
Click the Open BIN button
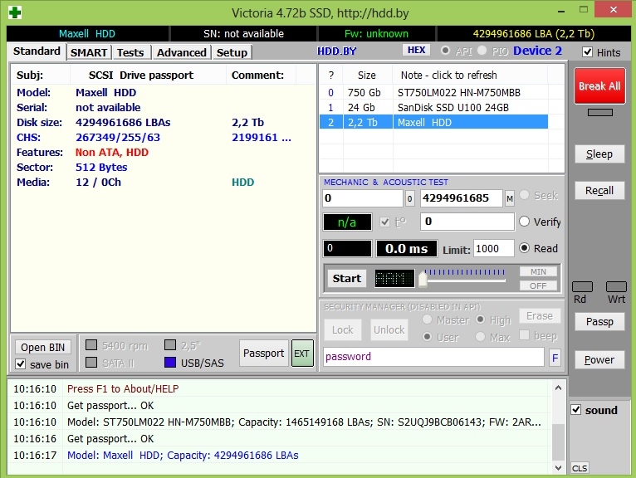pos(43,347)
